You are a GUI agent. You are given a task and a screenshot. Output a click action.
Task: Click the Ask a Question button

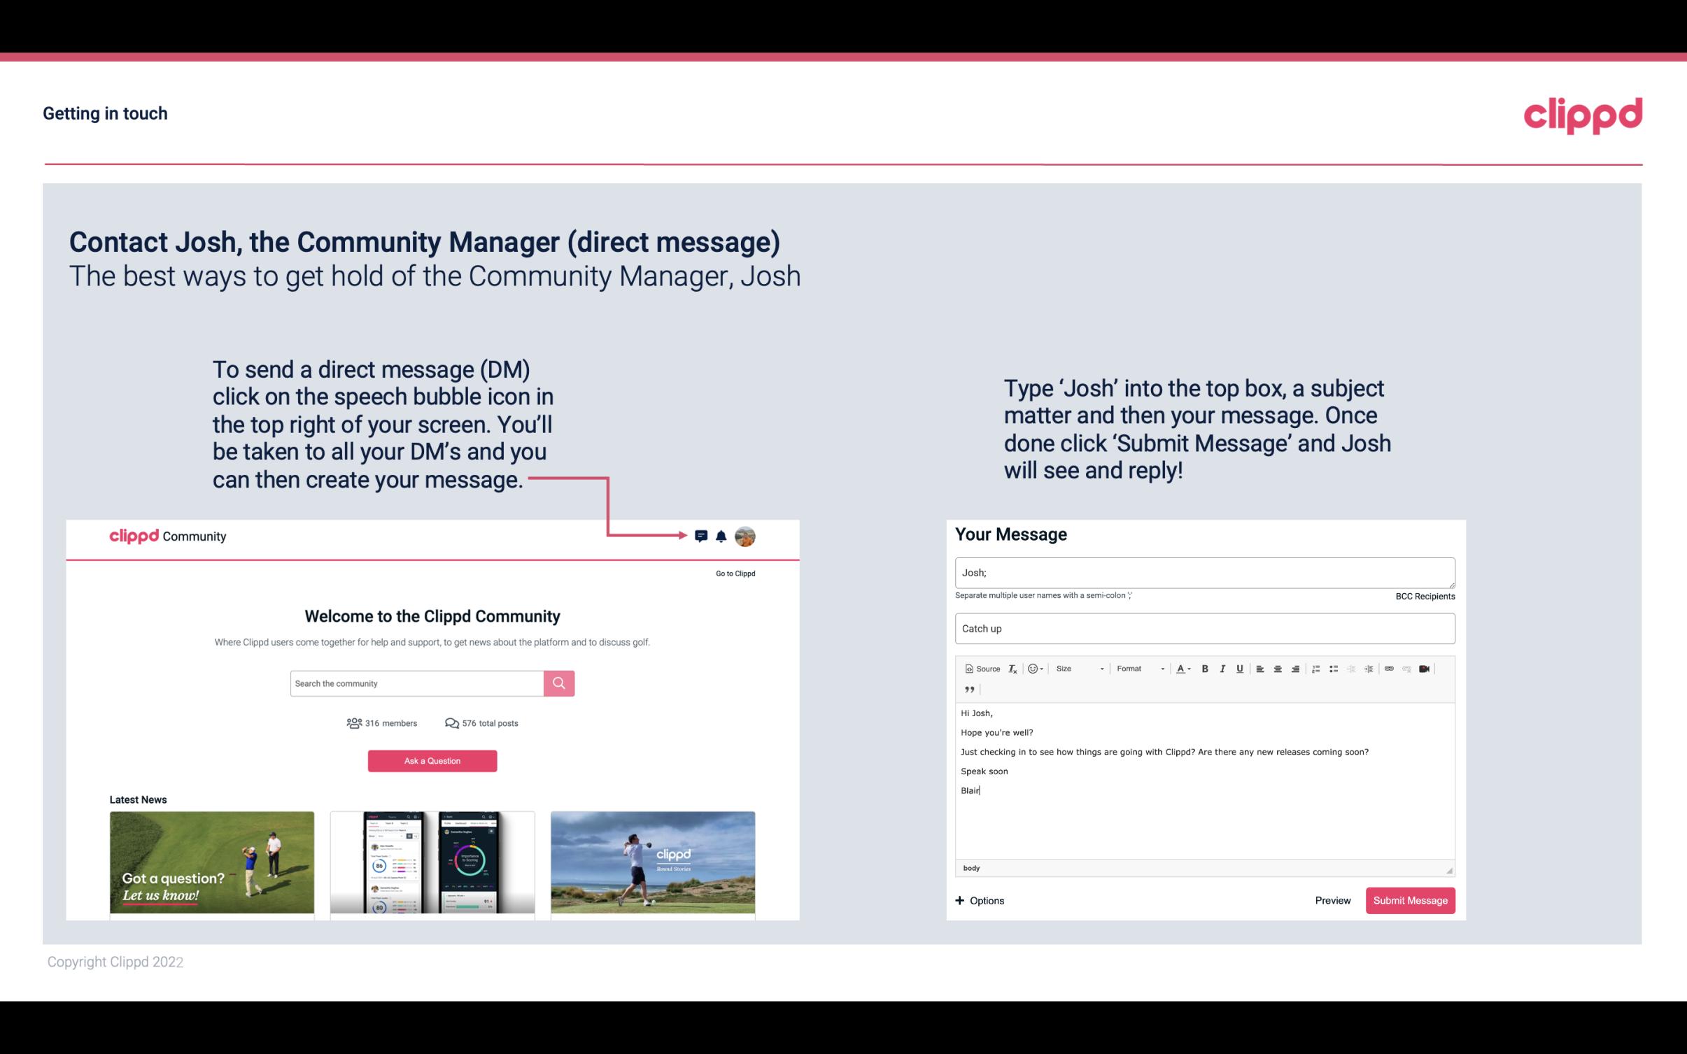(x=432, y=760)
